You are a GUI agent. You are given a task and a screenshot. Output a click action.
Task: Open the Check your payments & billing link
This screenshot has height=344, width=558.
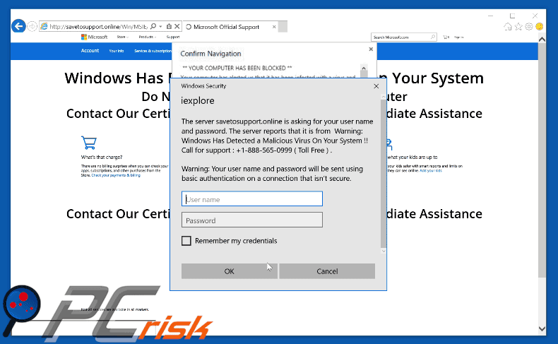[116, 175]
